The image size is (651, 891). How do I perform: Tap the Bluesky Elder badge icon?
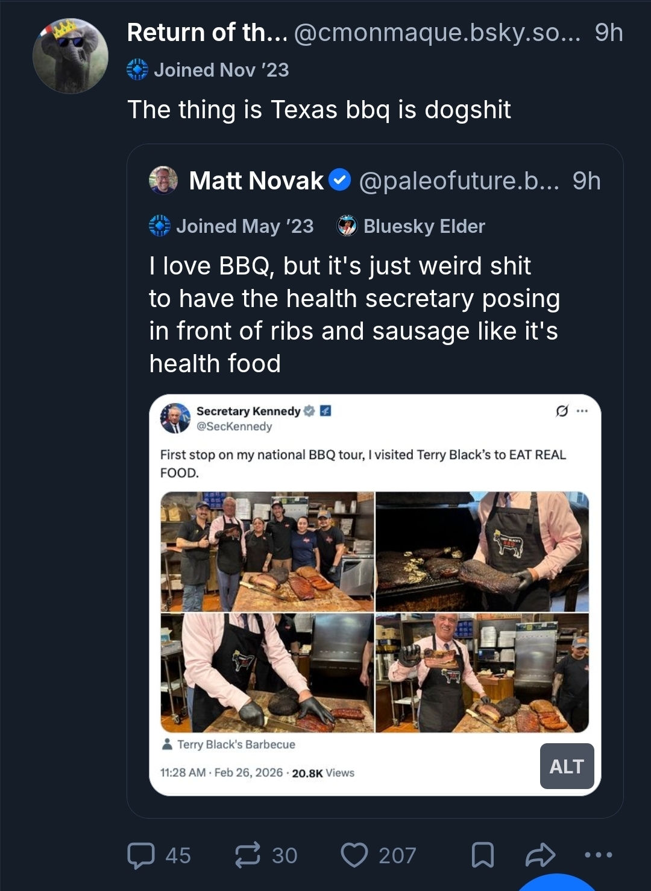(x=347, y=226)
